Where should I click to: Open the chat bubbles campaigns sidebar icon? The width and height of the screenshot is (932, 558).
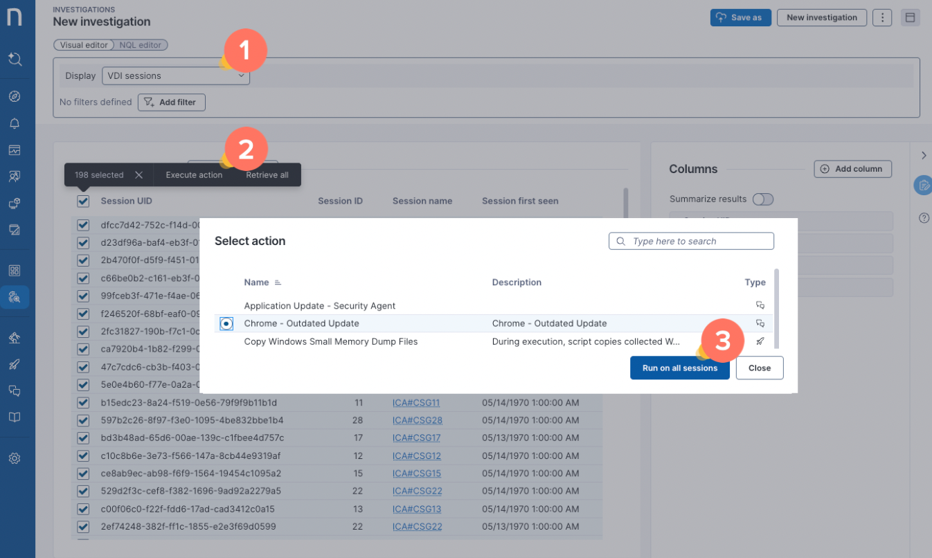point(15,390)
